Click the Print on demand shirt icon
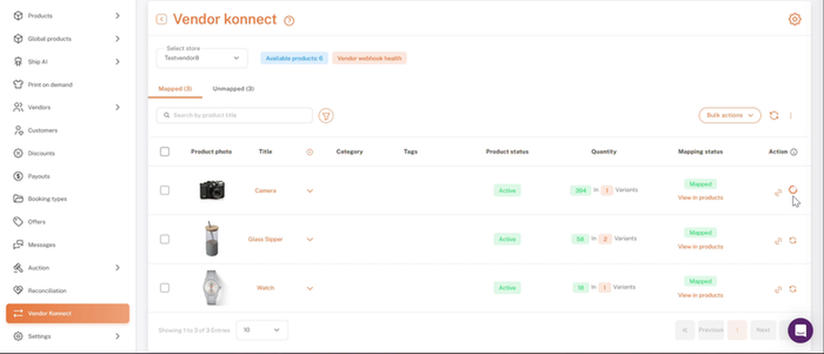This screenshot has width=824, height=354. pos(18,84)
